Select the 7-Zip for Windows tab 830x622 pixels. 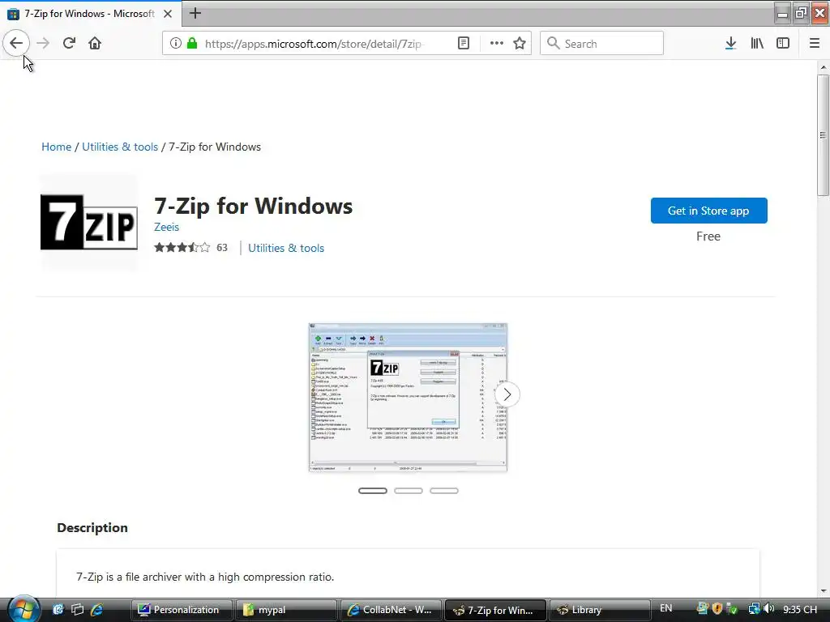tap(89, 14)
